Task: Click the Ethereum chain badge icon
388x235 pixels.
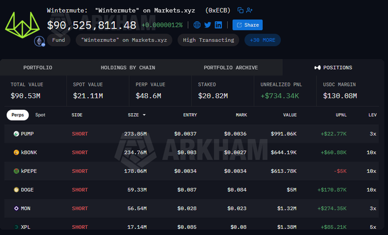Action: tap(39, 41)
